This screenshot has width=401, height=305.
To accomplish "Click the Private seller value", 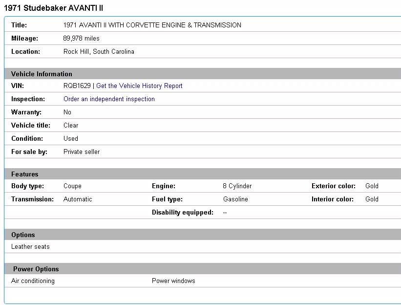I will (x=82, y=152).
